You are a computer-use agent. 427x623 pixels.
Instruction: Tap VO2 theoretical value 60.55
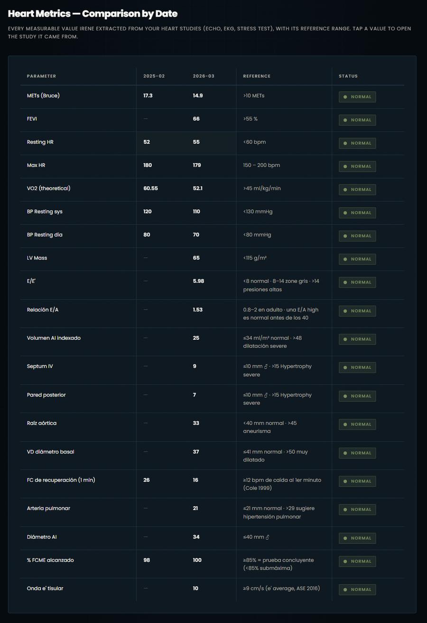(x=150, y=189)
